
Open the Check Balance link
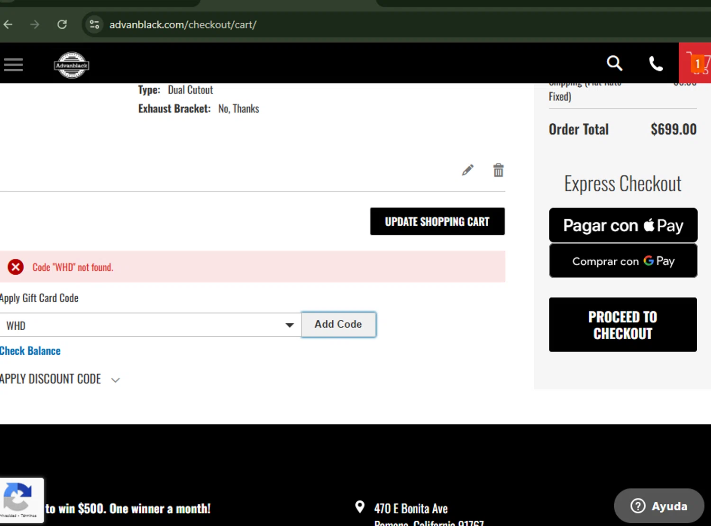tap(30, 351)
